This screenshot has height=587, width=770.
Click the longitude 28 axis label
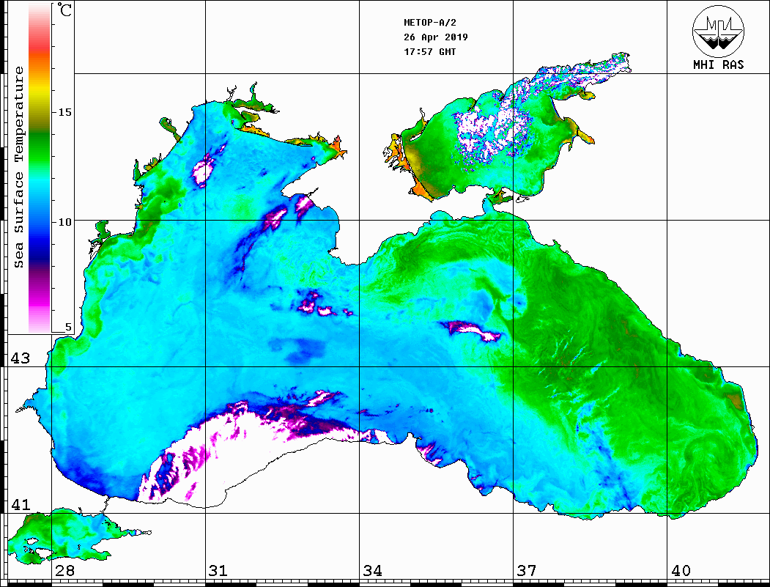pos(64,571)
